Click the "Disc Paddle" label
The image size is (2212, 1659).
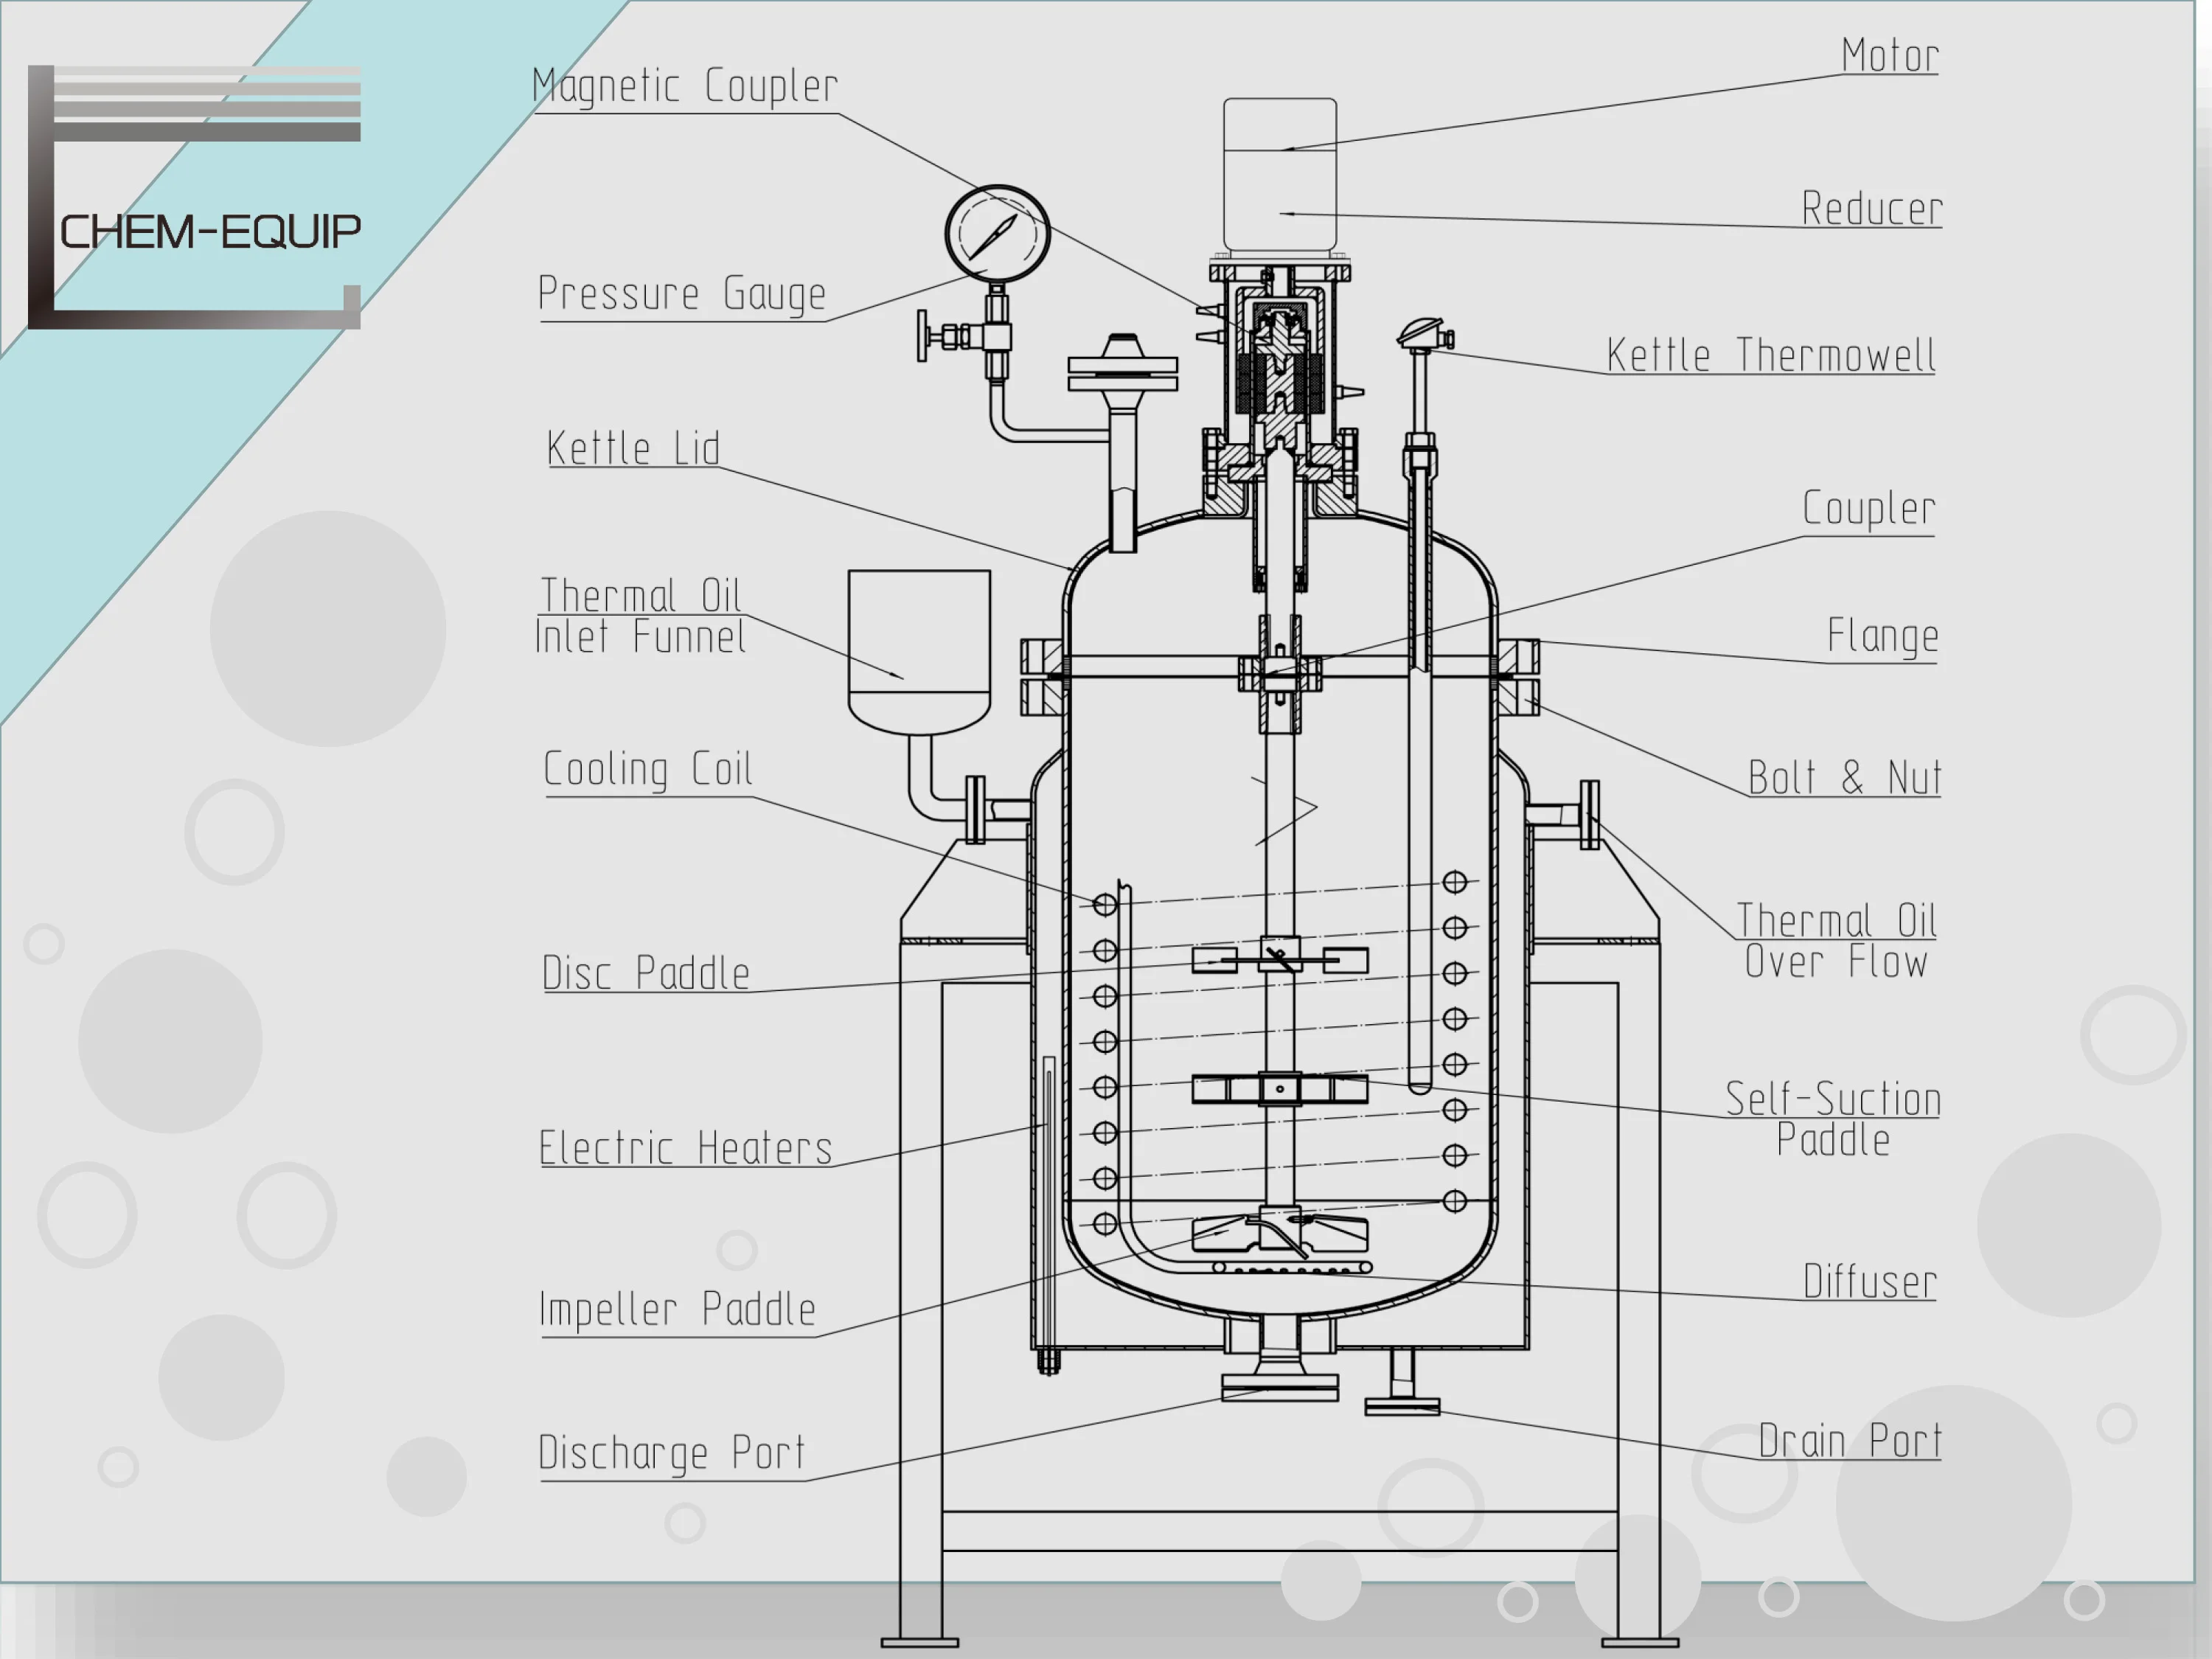coord(646,973)
